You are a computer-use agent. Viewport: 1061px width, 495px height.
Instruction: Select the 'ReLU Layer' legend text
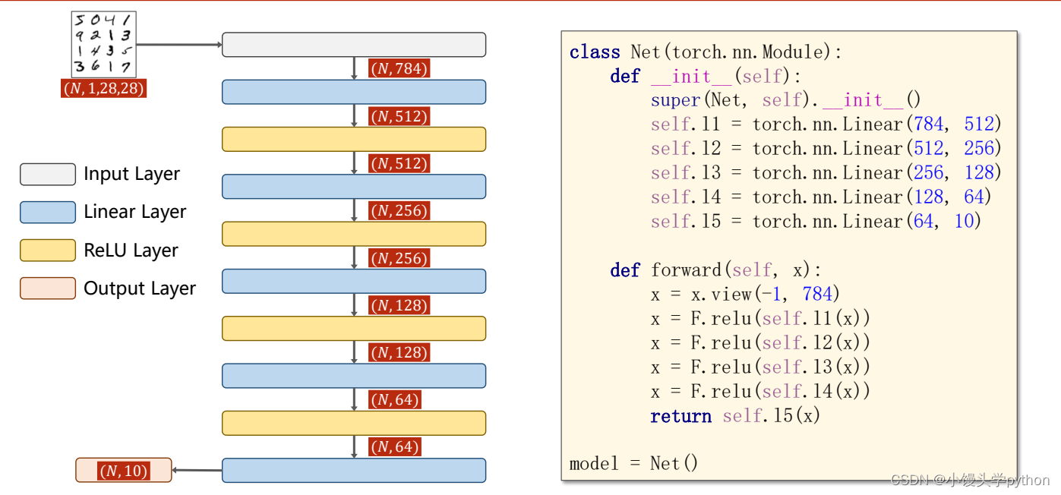[131, 250]
